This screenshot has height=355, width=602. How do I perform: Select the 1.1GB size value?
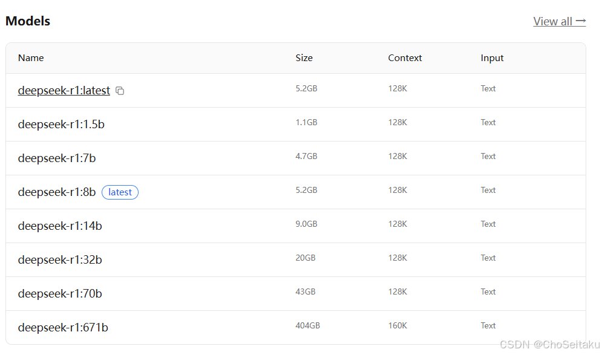pyautogui.click(x=306, y=122)
